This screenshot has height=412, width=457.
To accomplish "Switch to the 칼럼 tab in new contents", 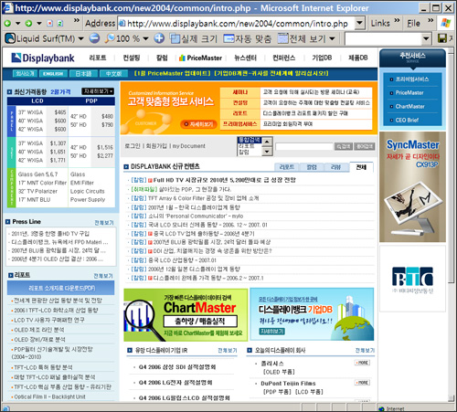I will tap(312, 167).
